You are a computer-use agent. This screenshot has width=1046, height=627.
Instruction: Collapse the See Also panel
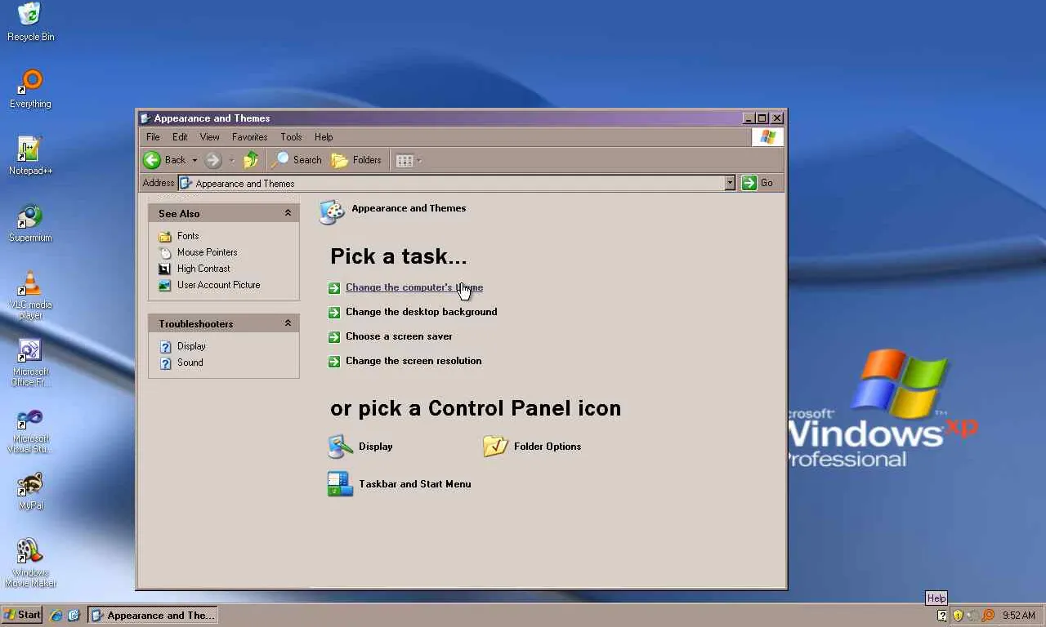click(288, 213)
